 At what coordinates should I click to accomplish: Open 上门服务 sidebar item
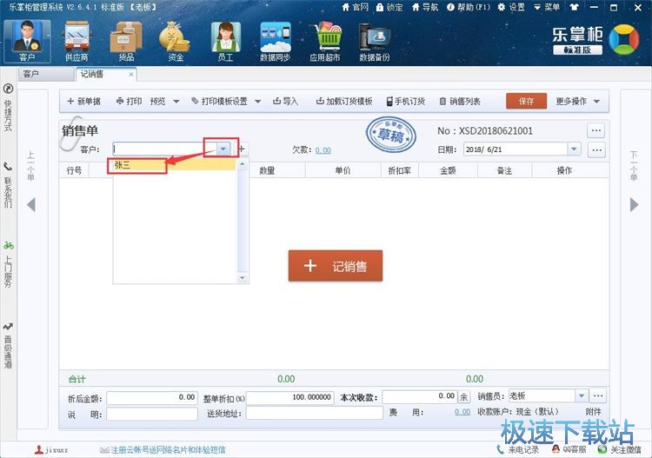pyautogui.click(x=8, y=264)
